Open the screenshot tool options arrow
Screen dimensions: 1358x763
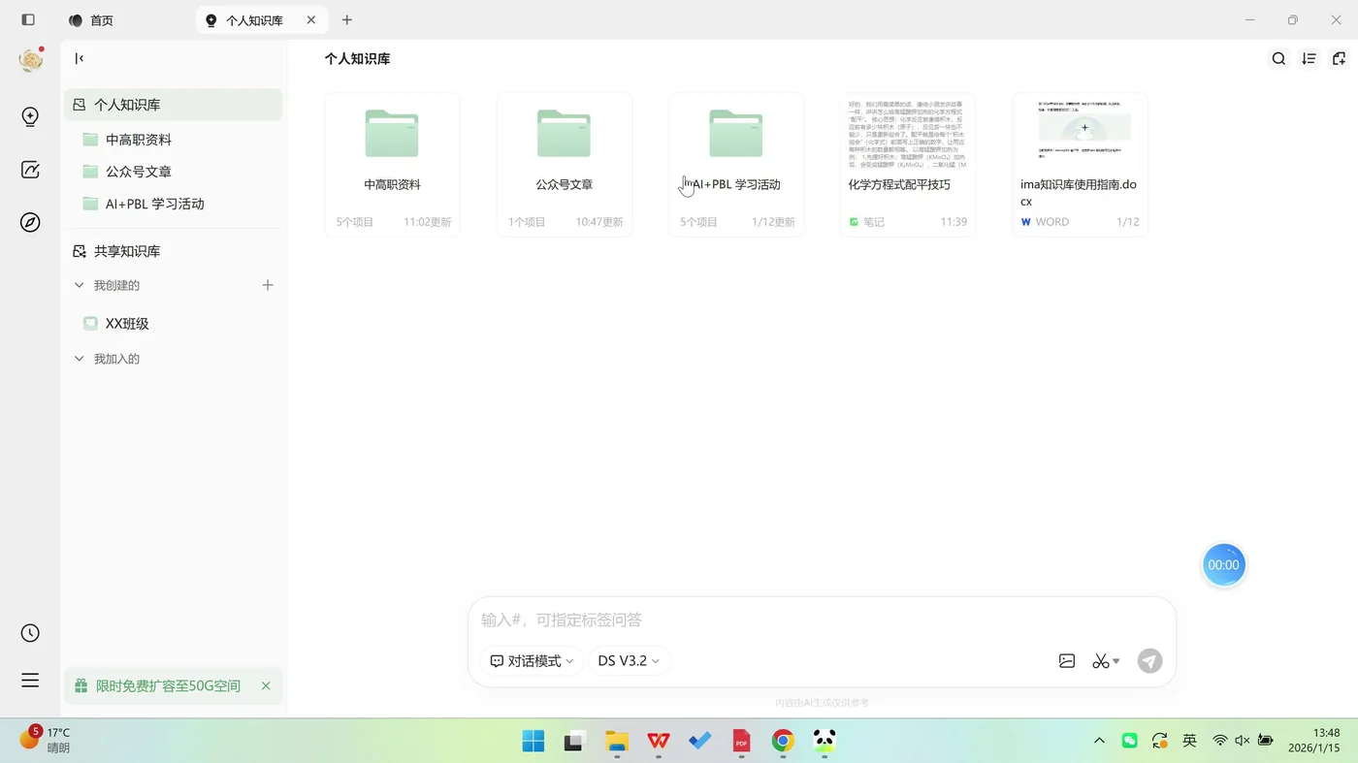tap(1116, 661)
